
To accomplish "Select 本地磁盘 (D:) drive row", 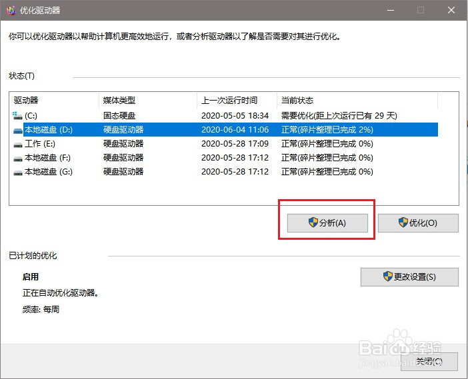I will pyautogui.click(x=225, y=129).
